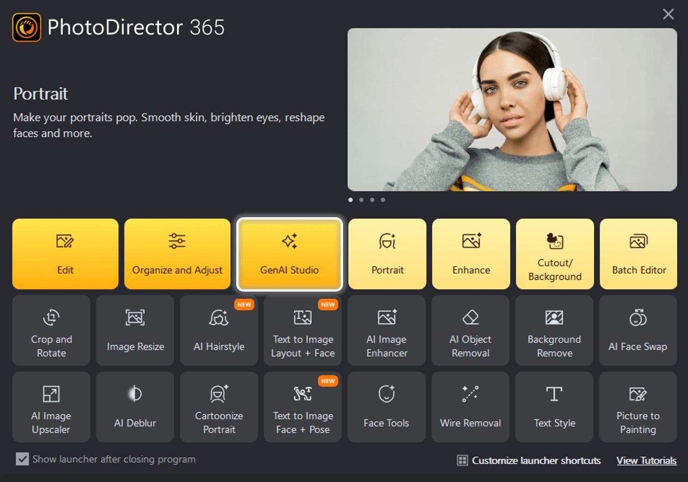688x482 pixels.
Task: Open Text to Image Layout + Face
Action: tap(303, 330)
